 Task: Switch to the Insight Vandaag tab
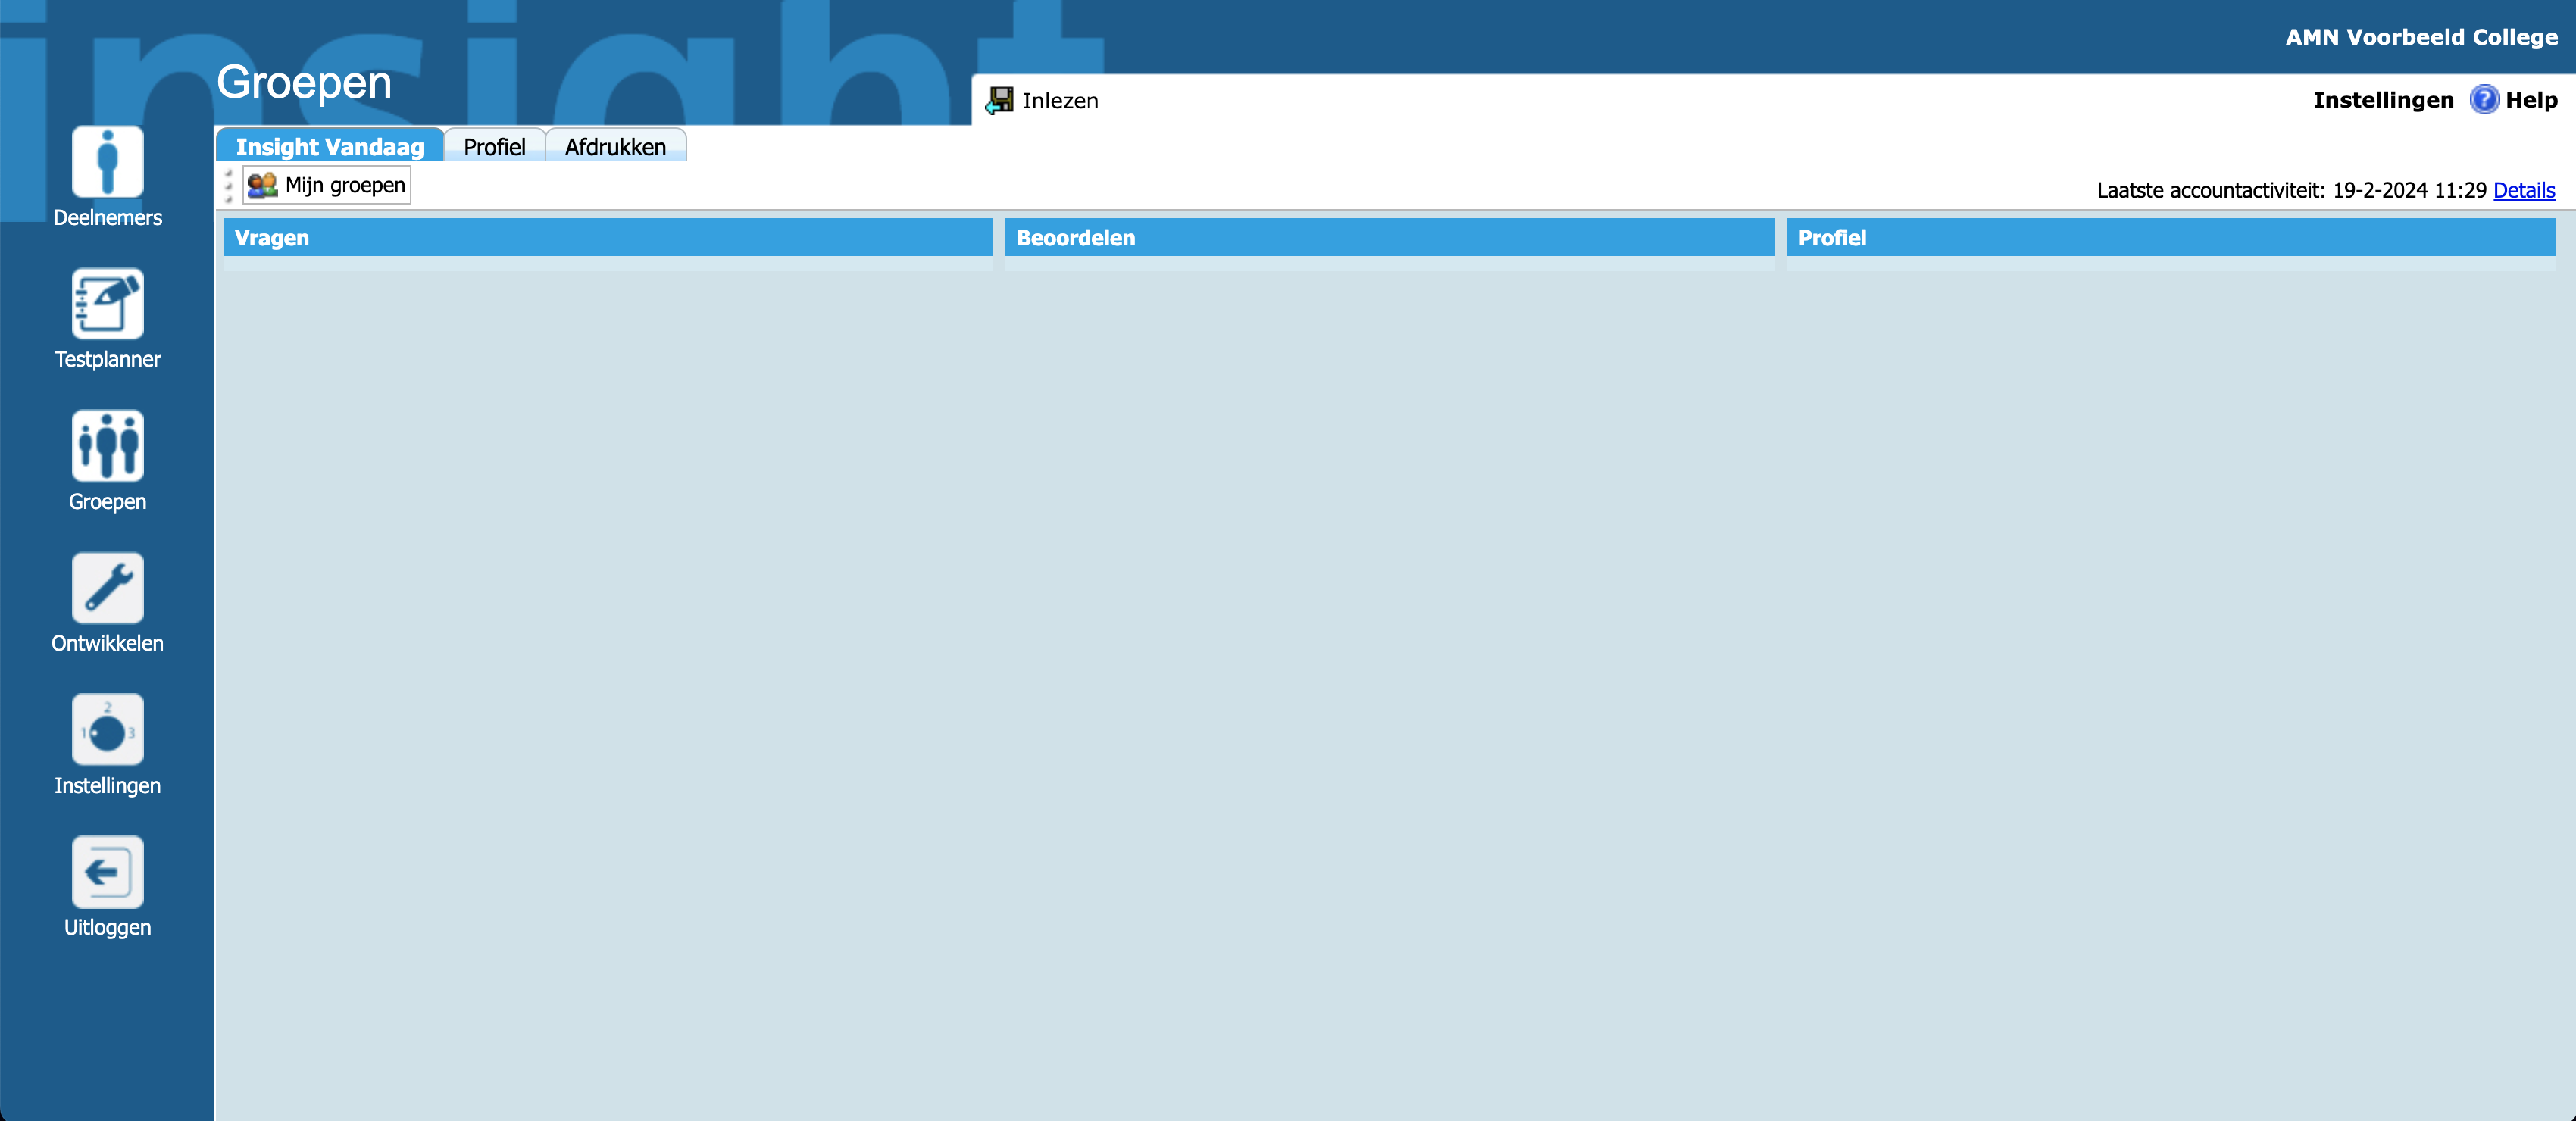329,147
